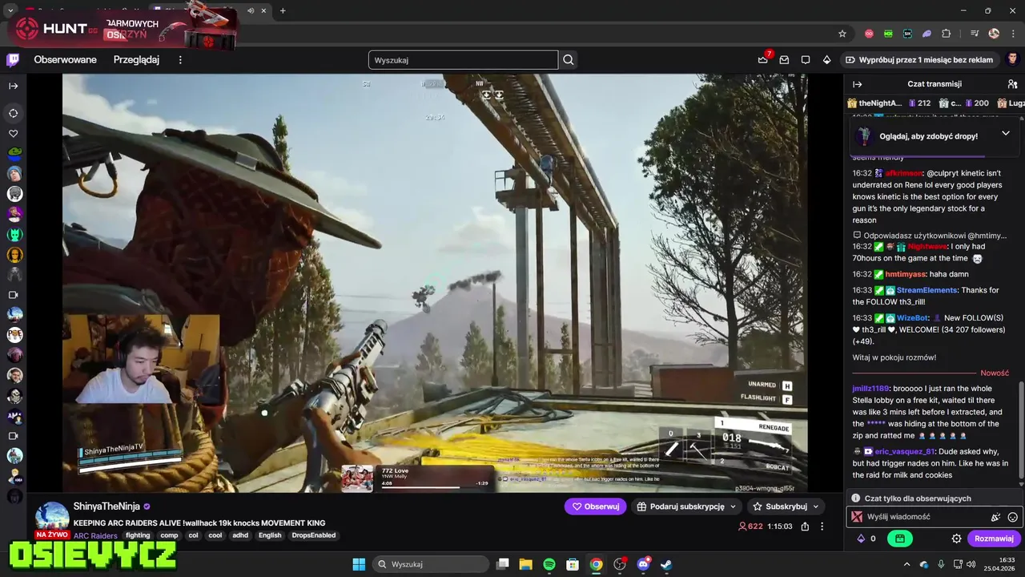The image size is (1025, 577).
Task: Open the Twitch whispers chat bubble icon
Action: [806, 59]
